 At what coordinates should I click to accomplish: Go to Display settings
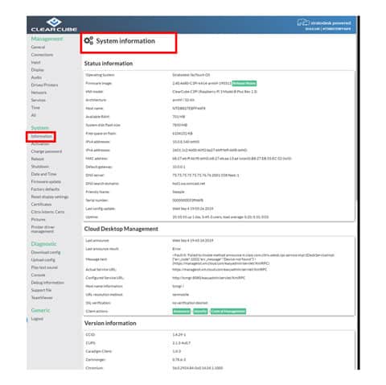pyautogui.click(x=38, y=70)
